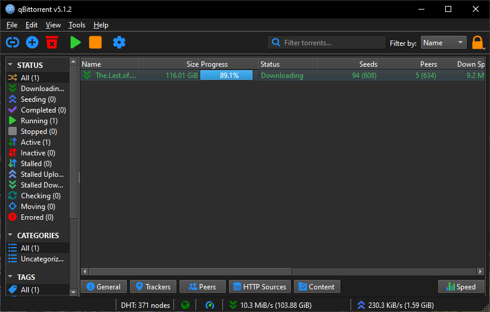The width and height of the screenshot is (490, 312).
Task: Click the download speed status bar entry
Action: tap(270, 305)
